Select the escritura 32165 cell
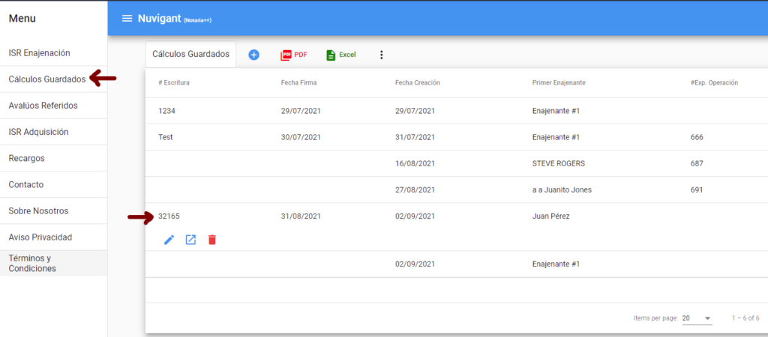The width and height of the screenshot is (768, 337). (169, 216)
